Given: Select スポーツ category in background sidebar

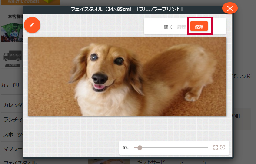Looking at the screenshot, I should coord(13,134).
